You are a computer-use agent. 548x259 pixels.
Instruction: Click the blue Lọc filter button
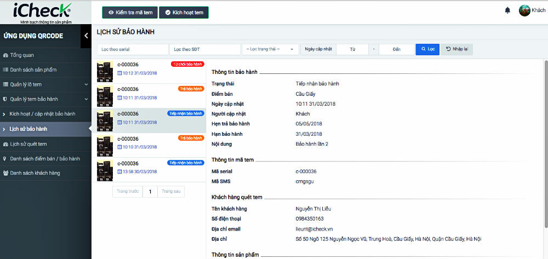point(427,49)
